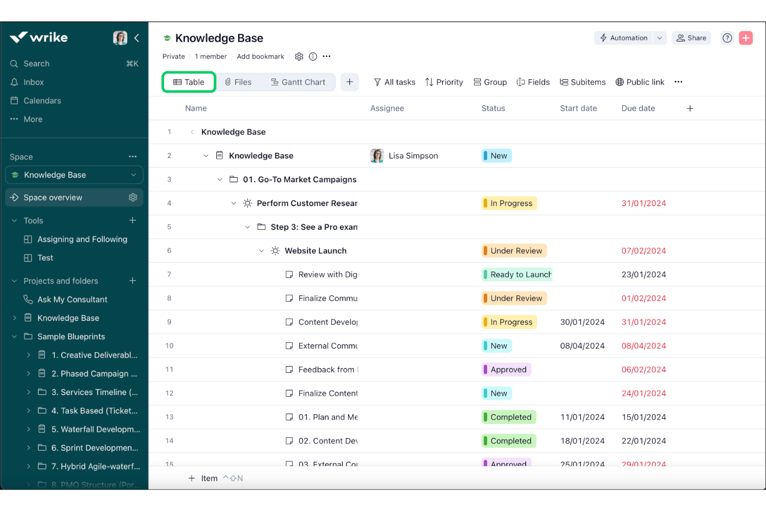The height and width of the screenshot is (511, 766).
Task: Add a new view tab
Action: [x=350, y=82]
